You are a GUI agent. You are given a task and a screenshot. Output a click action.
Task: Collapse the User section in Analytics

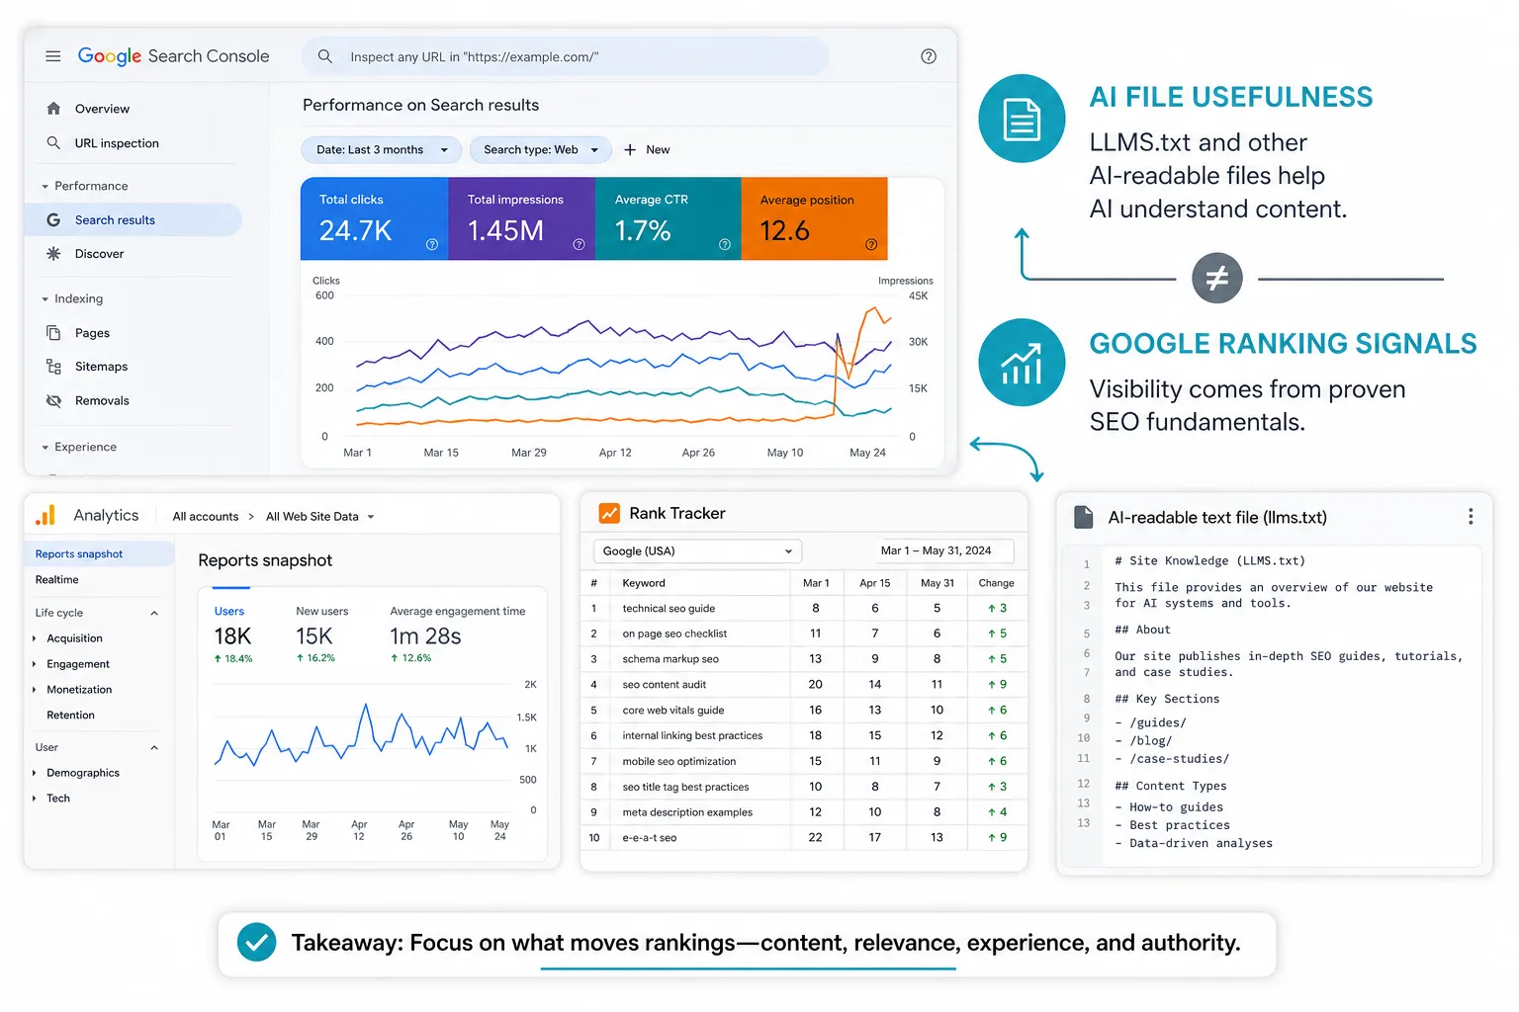(154, 747)
